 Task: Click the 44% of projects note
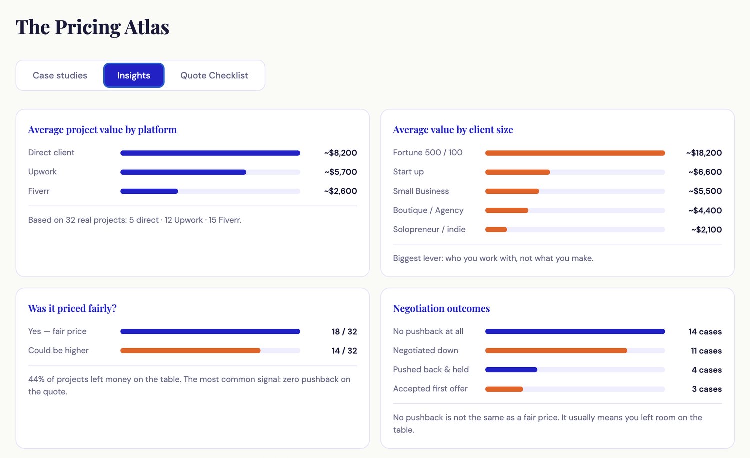click(x=189, y=385)
